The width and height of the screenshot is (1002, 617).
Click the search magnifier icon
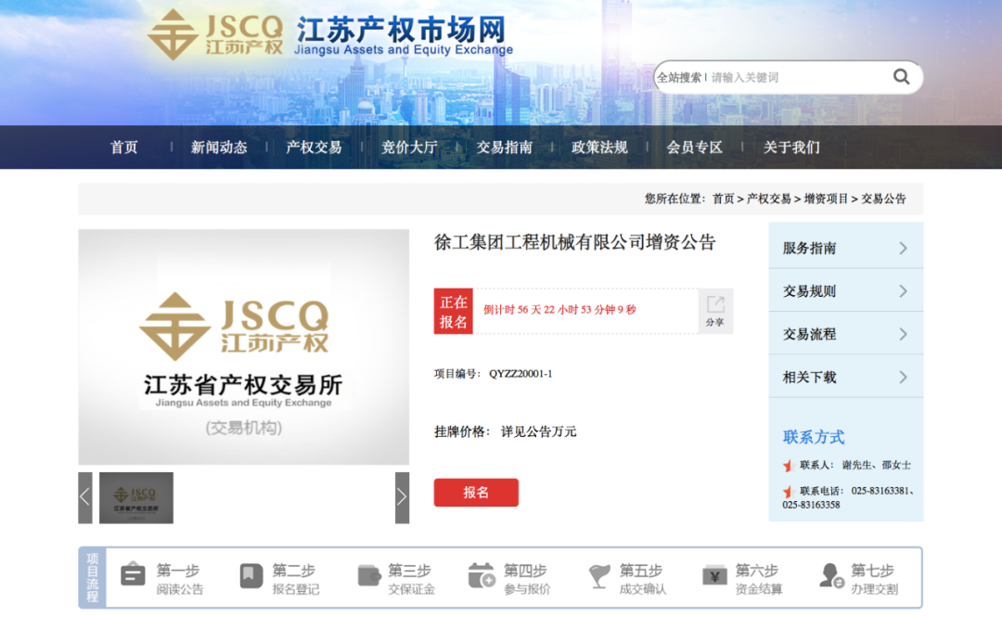pyautogui.click(x=901, y=77)
